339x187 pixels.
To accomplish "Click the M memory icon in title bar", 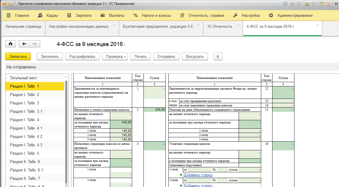I will tap(336, 4).
